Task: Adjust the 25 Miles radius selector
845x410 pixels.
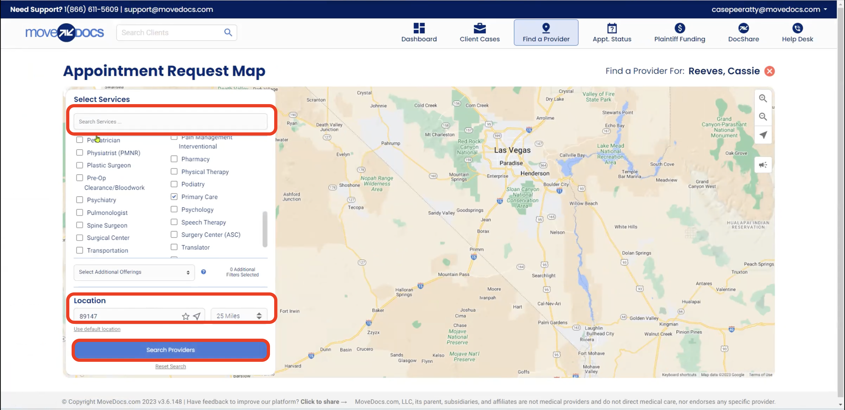Action: 239,316
